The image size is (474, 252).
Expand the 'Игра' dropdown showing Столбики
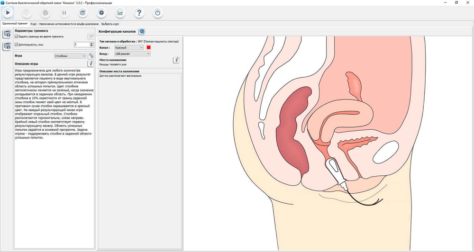tap(70, 56)
